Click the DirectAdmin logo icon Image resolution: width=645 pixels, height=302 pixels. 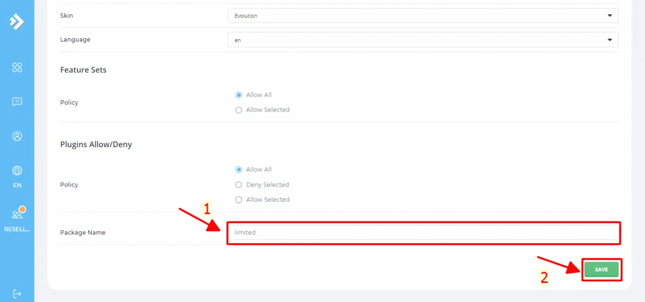tap(17, 22)
